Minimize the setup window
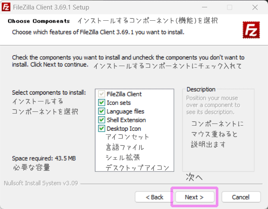This screenshot has height=209, width=268. (x=205, y=7)
